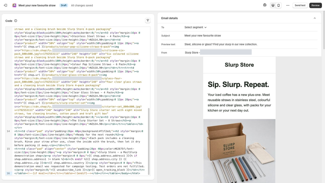
Task: Click the 'NZ$24.90' price in code
Action: coord(96,96)
